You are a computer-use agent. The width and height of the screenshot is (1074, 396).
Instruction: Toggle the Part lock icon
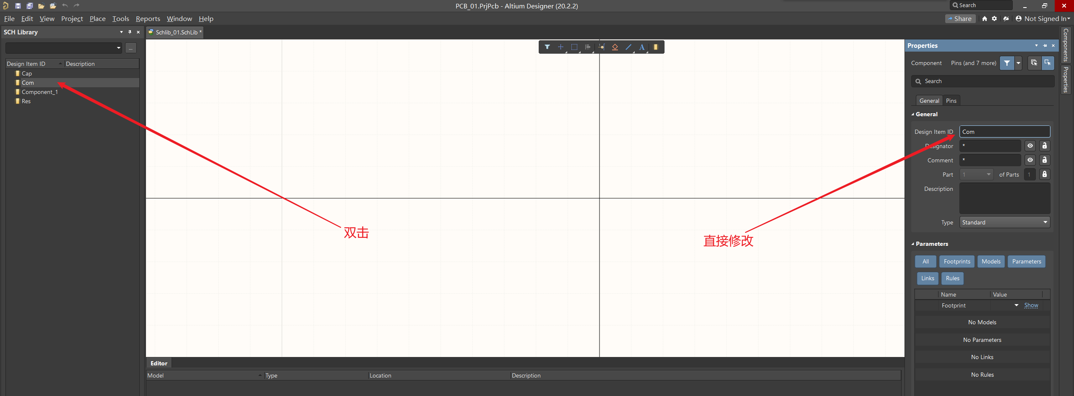point(1045,175)
